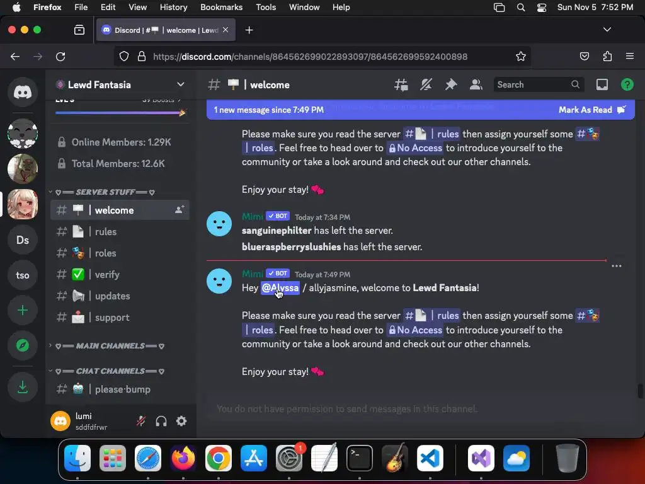Viewport: 645px width, 484px height.
Task: Toggle deafen headphones icon
Action: [161, 421]
